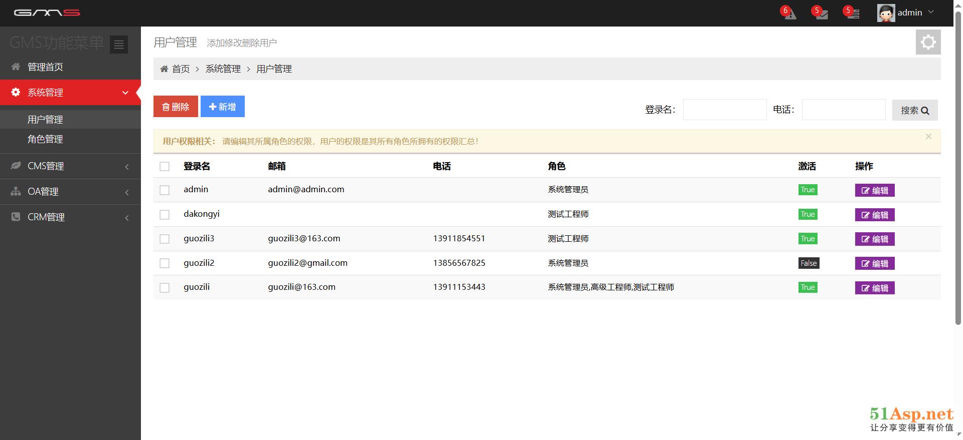Open the alerts warning notification icon
963x440 pixels.
[790, 14]
